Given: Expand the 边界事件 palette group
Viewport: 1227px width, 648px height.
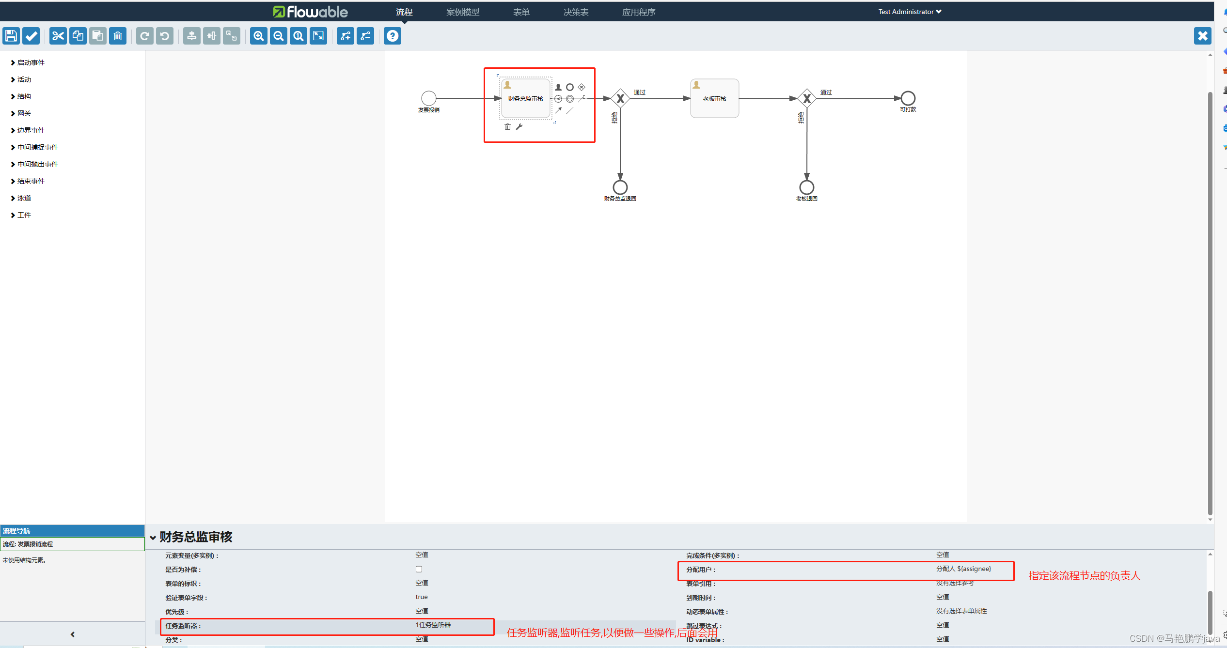Looking at the screenshot, I should point(28,130).
